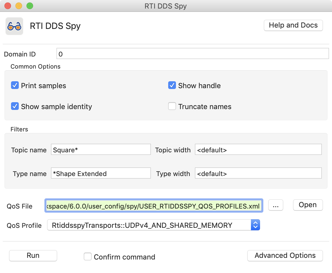Focus the QoS File path field
The width and height of the screenshot is (332, 273).
[x=154, y=206]
